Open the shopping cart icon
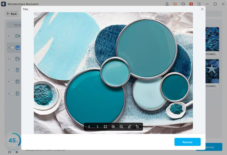 175,4
